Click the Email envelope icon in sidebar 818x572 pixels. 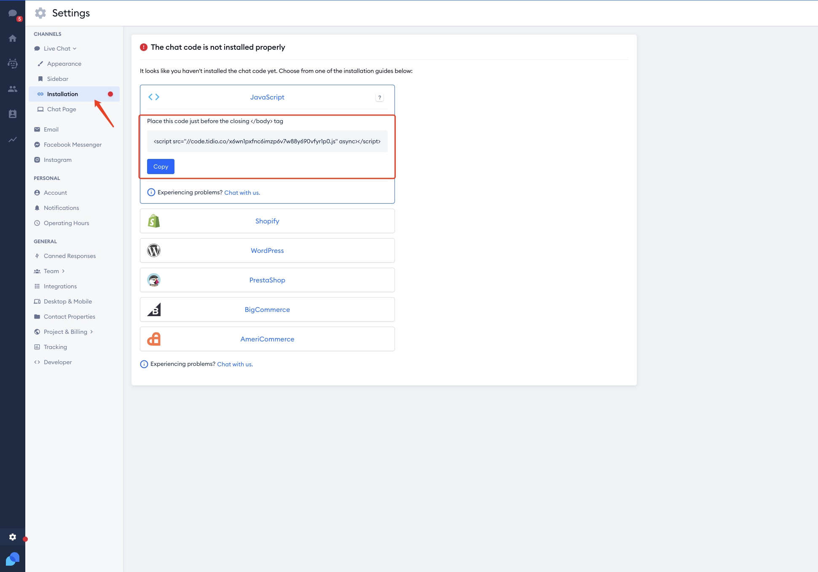37,129
